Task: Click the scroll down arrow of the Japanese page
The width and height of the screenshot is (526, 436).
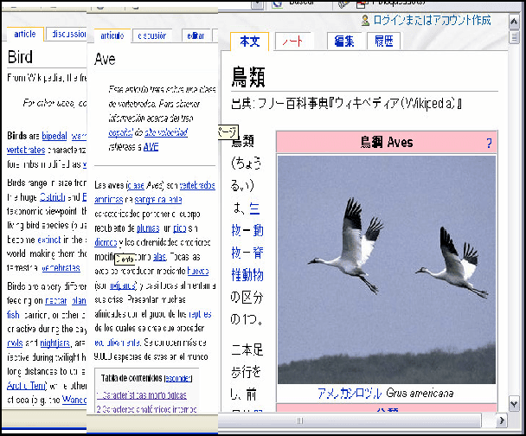Action: (x=514, y=404)
